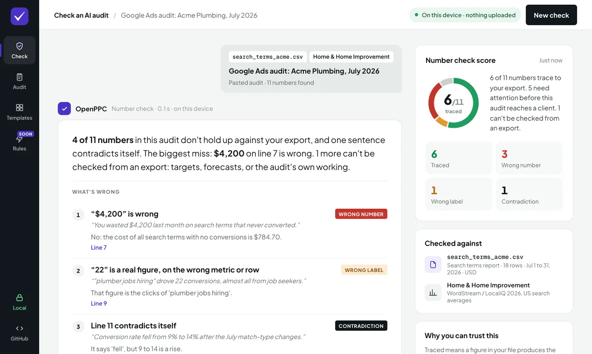The image size is (592, 354).
Task: Select the Wrong number stat card
Action: click(529, 158)
